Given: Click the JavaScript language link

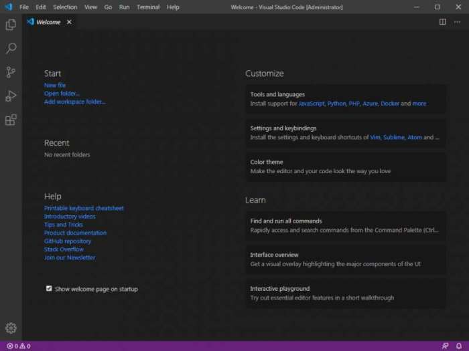Looking at the screenshot, I should (x=312, y=104).
